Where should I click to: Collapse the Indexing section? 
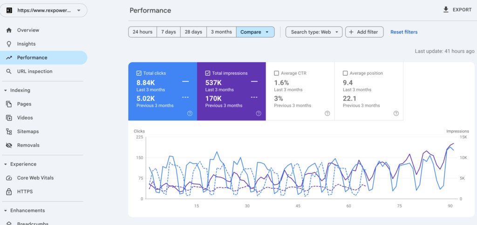click(5, 90)
